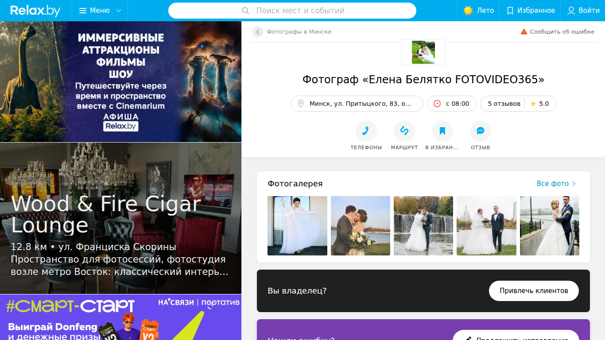This screenshot has height=340, width=605.
Task: Go back using the arrow beside Фотографы в Минске
Action: [x=258, y=32]
